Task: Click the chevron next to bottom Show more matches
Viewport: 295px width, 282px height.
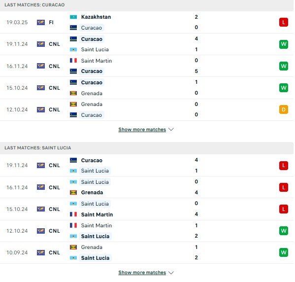Action: tap(171, 273)
